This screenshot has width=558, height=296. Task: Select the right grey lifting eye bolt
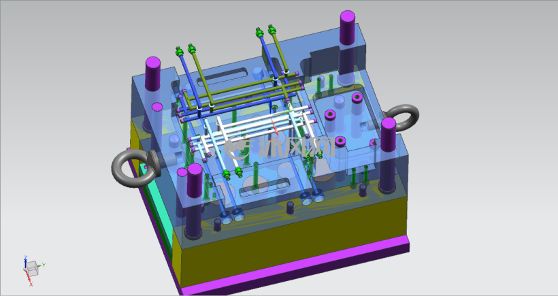[401, 116]
